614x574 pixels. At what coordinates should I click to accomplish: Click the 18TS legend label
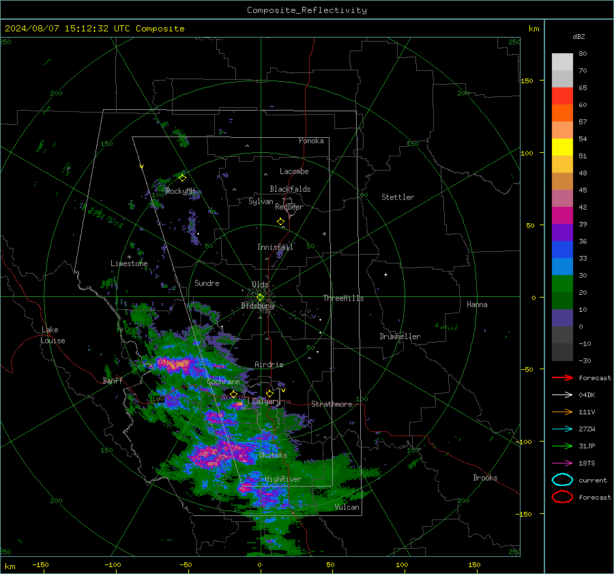point(587,463)
